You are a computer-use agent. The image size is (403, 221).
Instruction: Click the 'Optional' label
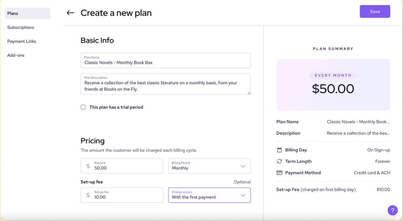(x=242, y=182)
